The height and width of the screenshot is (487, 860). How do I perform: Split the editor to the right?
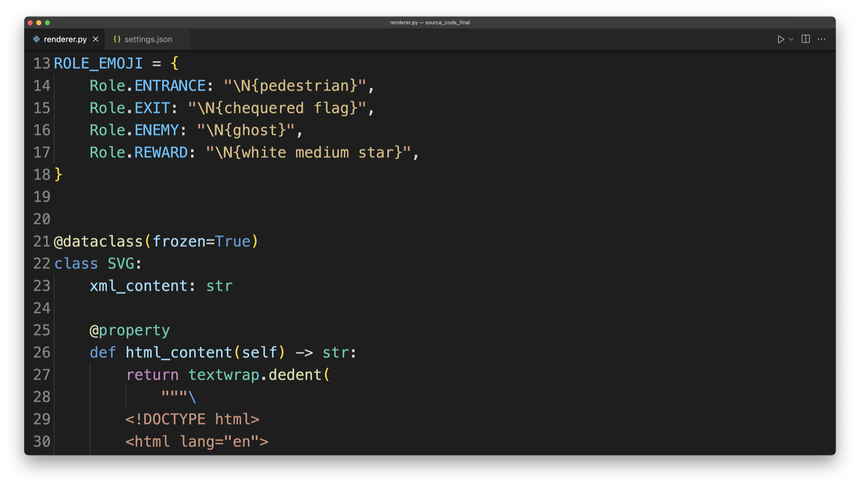click(x=805, y=39)
